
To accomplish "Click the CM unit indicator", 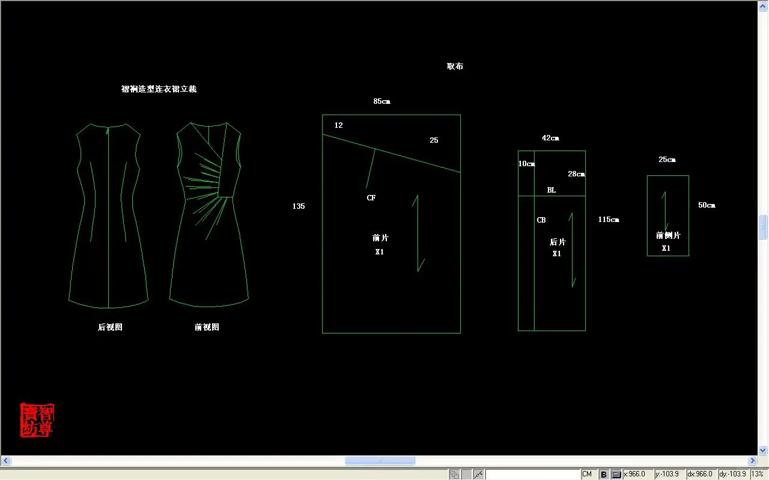I will 587,475.
